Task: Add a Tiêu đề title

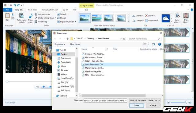Action: (62, 14)
